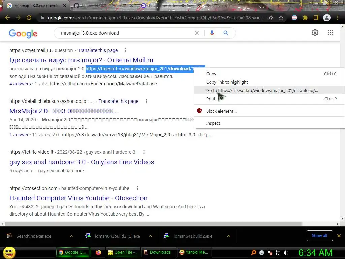This screenshot has height=259, width=345.
Task: Close the mrsmajor 3.0.exe download tab
Action: pyautogui.click(x=65, y=6)
